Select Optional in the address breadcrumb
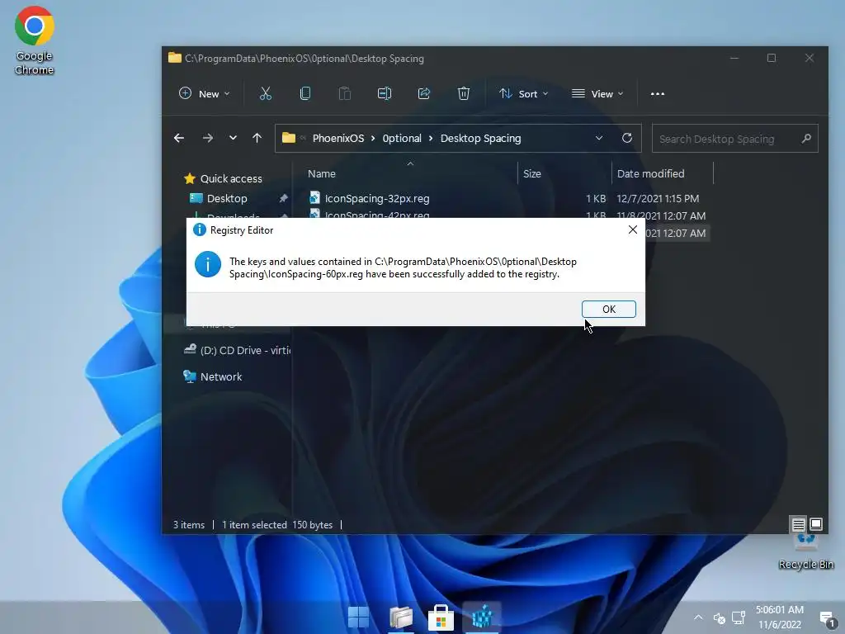The image size is (845, 634). [x=402, y=139]
